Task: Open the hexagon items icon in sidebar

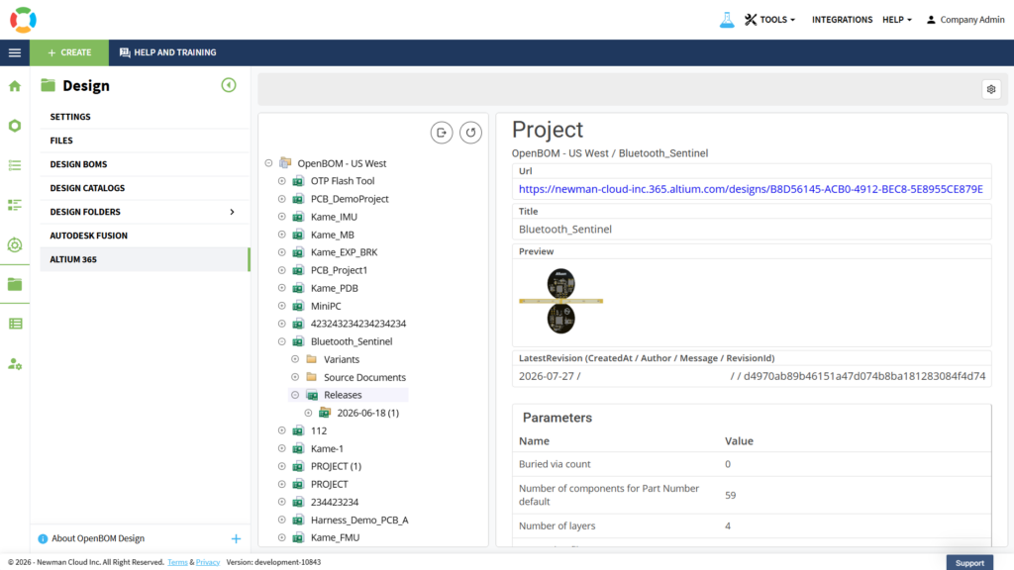Action: [x=15, y=126]
